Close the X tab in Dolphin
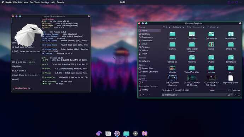The width and height of the screenshot is (244, 137). point(169,27)
